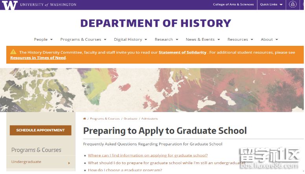The height and width of the screenshot is (174, 305).
Task: Expand the Resources menu arrow
Action: (252, 40)
